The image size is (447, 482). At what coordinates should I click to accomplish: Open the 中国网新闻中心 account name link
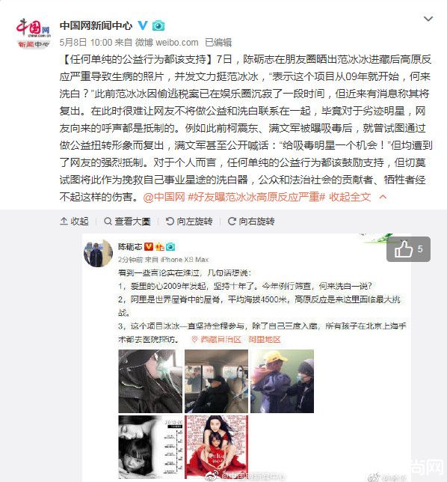pos(96,25)
